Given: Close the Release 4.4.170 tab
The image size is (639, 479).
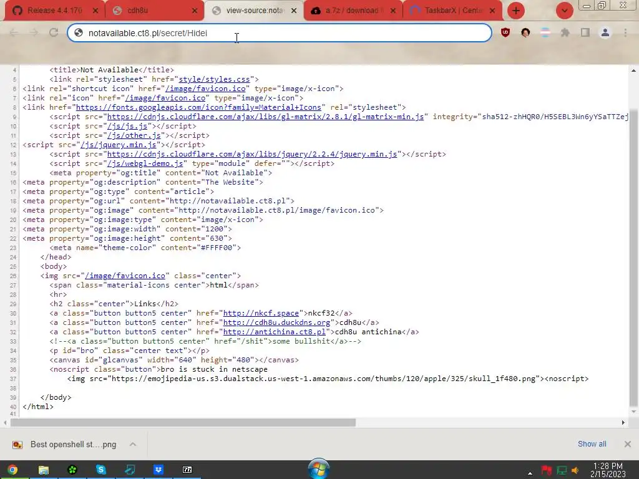Looking at the screenshot, I should coord(95,11).
